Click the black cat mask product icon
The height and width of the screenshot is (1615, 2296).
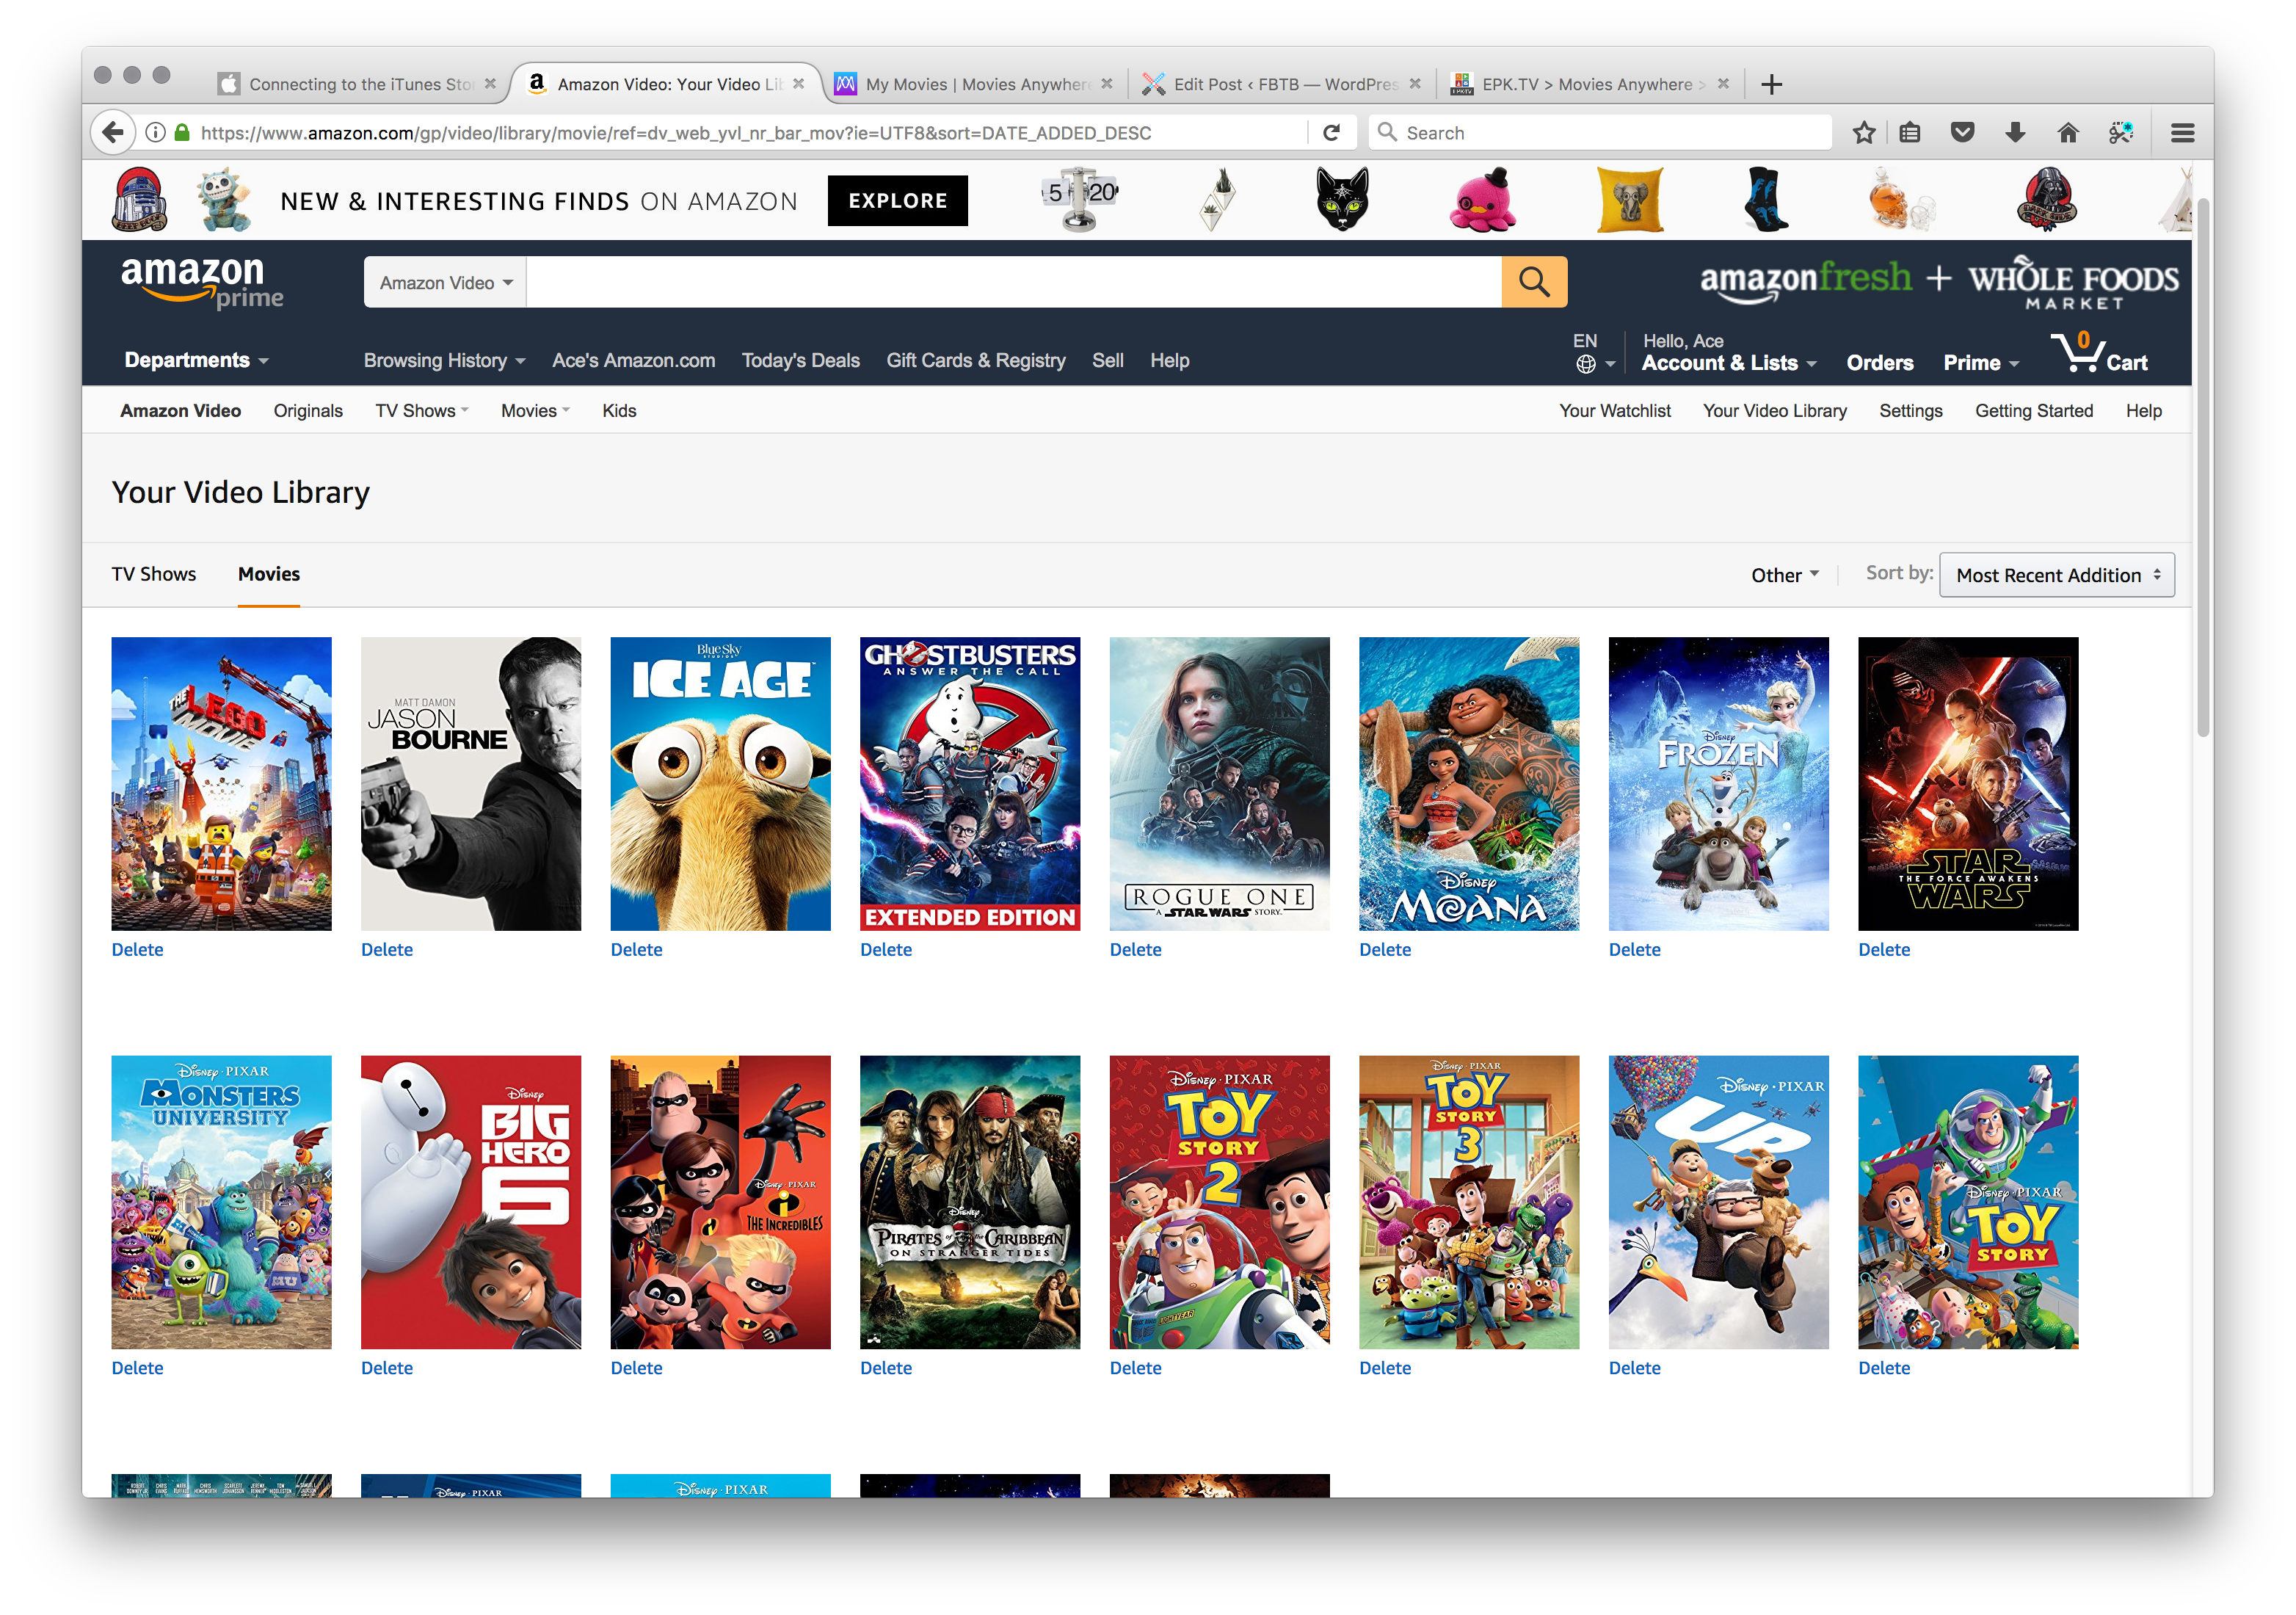[1341, 200]
